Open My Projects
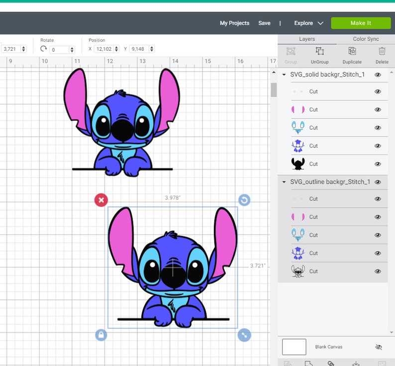 tap(234, 23)
